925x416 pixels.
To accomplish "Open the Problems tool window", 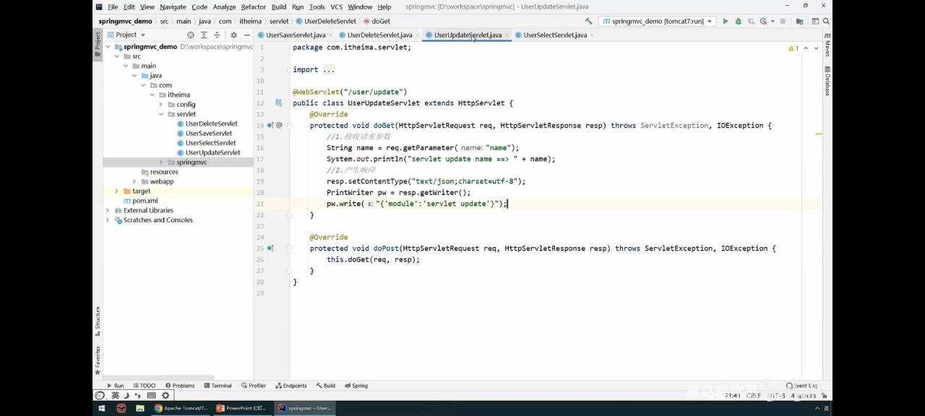I will [x=180, y=386].
